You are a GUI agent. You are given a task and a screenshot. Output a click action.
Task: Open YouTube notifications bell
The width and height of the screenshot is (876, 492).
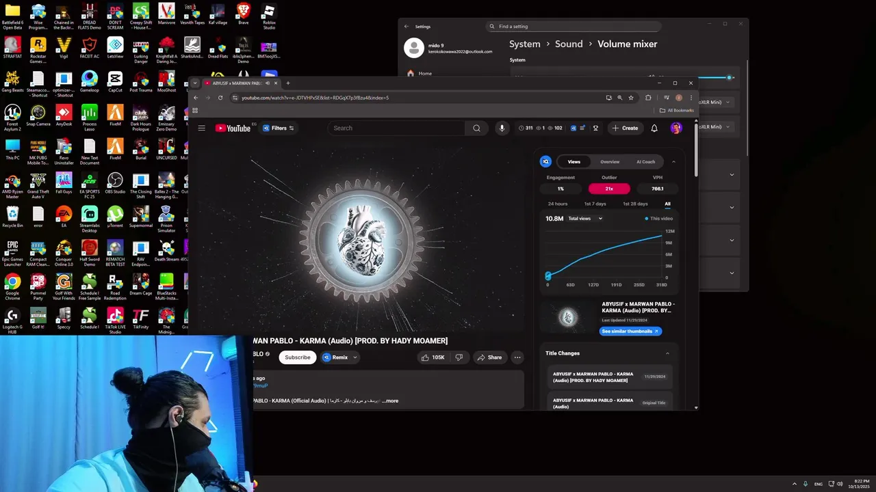coord(654,128)
